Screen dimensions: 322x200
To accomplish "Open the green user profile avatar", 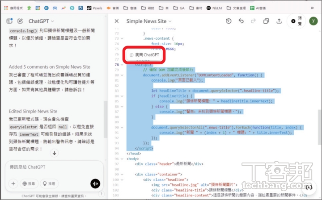I will pos(314,21).
